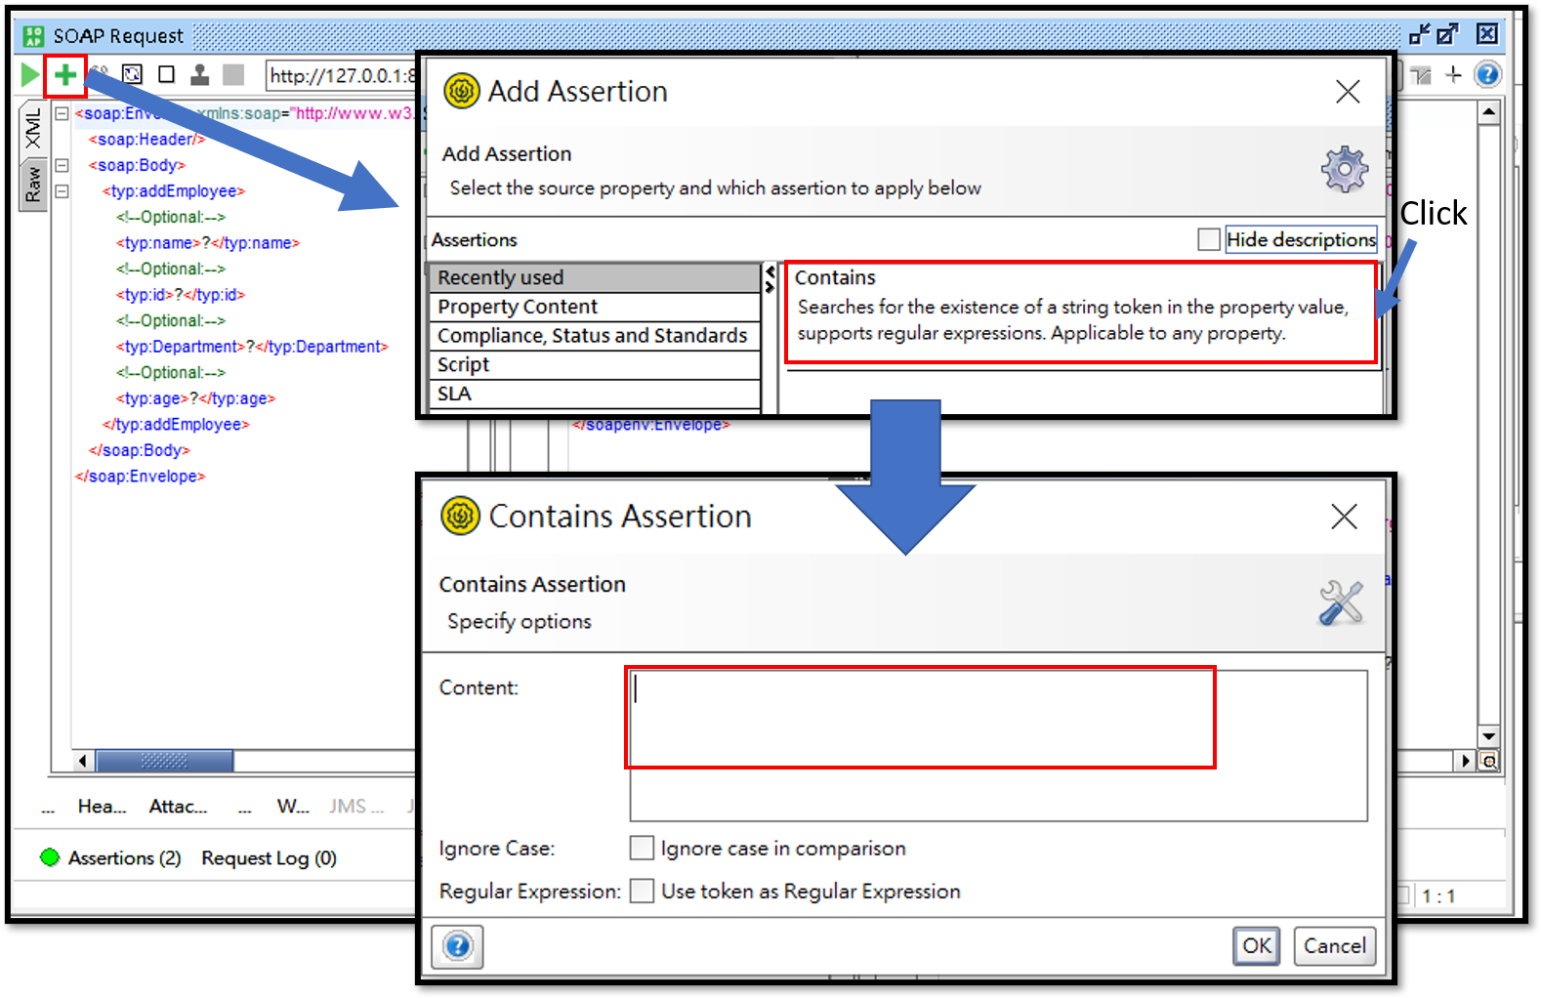This screenshot has width=1541, height=998.
Task: Collapse the soap:Envelope XML node
Action: point(62,113)
